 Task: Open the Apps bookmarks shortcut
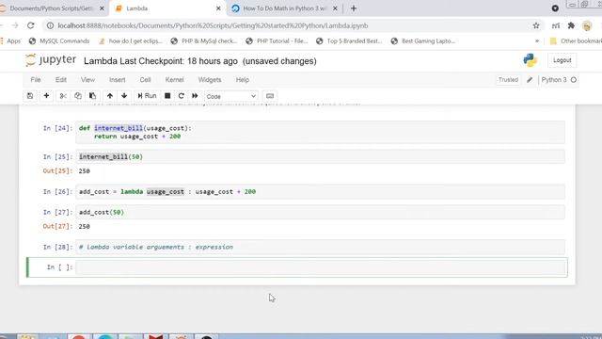[10, 40]
